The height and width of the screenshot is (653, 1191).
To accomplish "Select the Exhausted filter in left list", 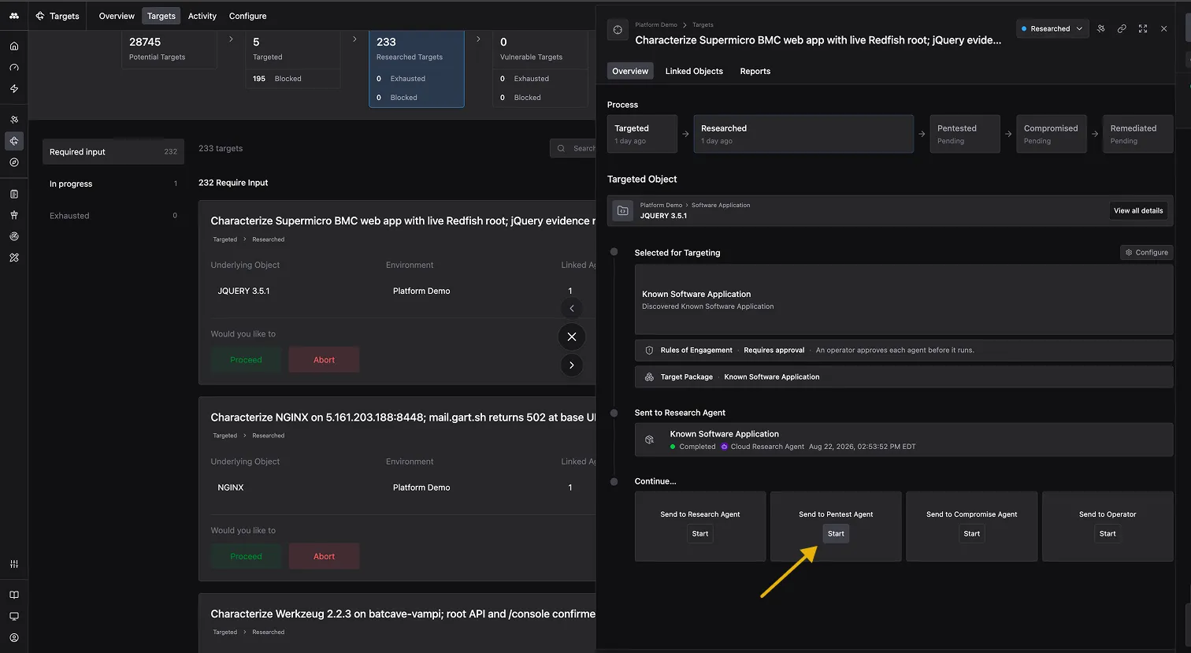I will pos(113,215).
